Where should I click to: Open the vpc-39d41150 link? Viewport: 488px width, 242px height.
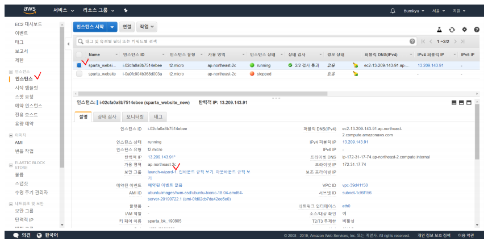(355, 185)
